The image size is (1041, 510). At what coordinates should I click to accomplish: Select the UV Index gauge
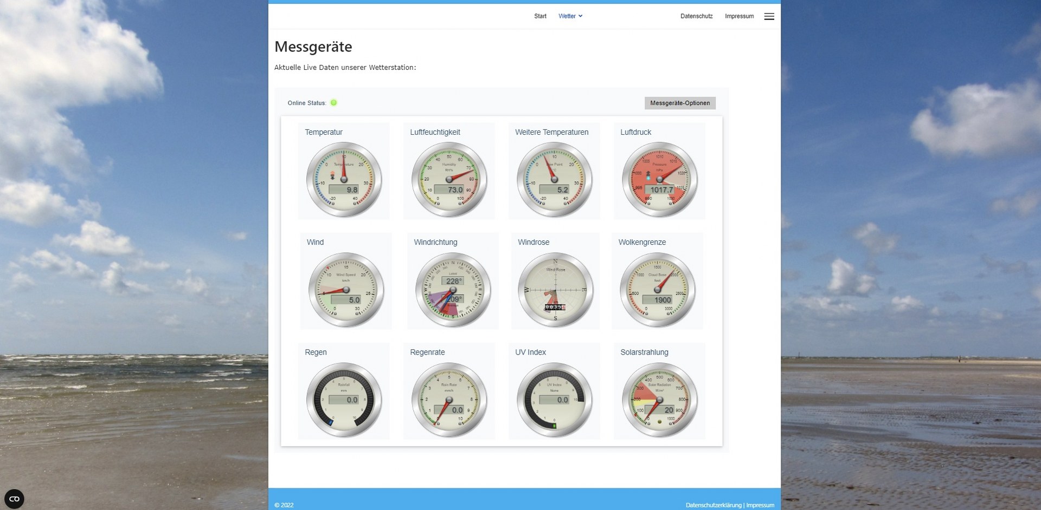click(x=554, y=400)
